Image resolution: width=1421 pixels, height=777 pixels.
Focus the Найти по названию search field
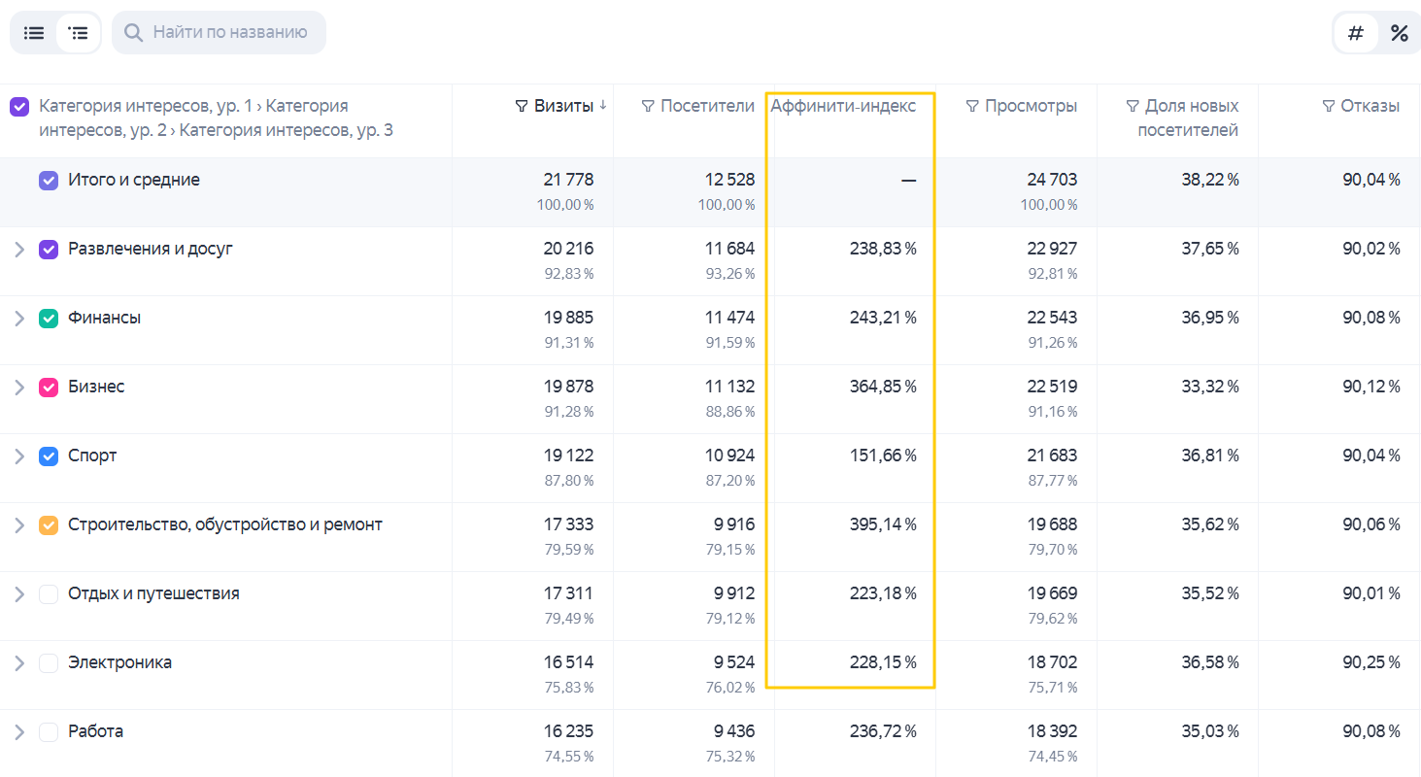220,33
